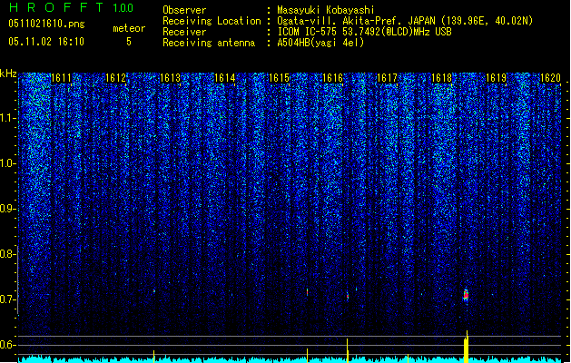The image size is (571, 363).
Task: Click the strong red meteor echo after 1618
Action: point(466,295)
